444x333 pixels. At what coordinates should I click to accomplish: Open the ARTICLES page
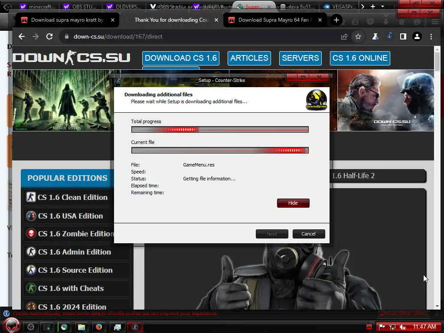coord(249,58)
